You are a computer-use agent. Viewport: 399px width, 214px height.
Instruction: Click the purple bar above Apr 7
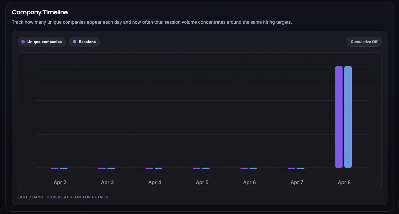click(292, 168)
